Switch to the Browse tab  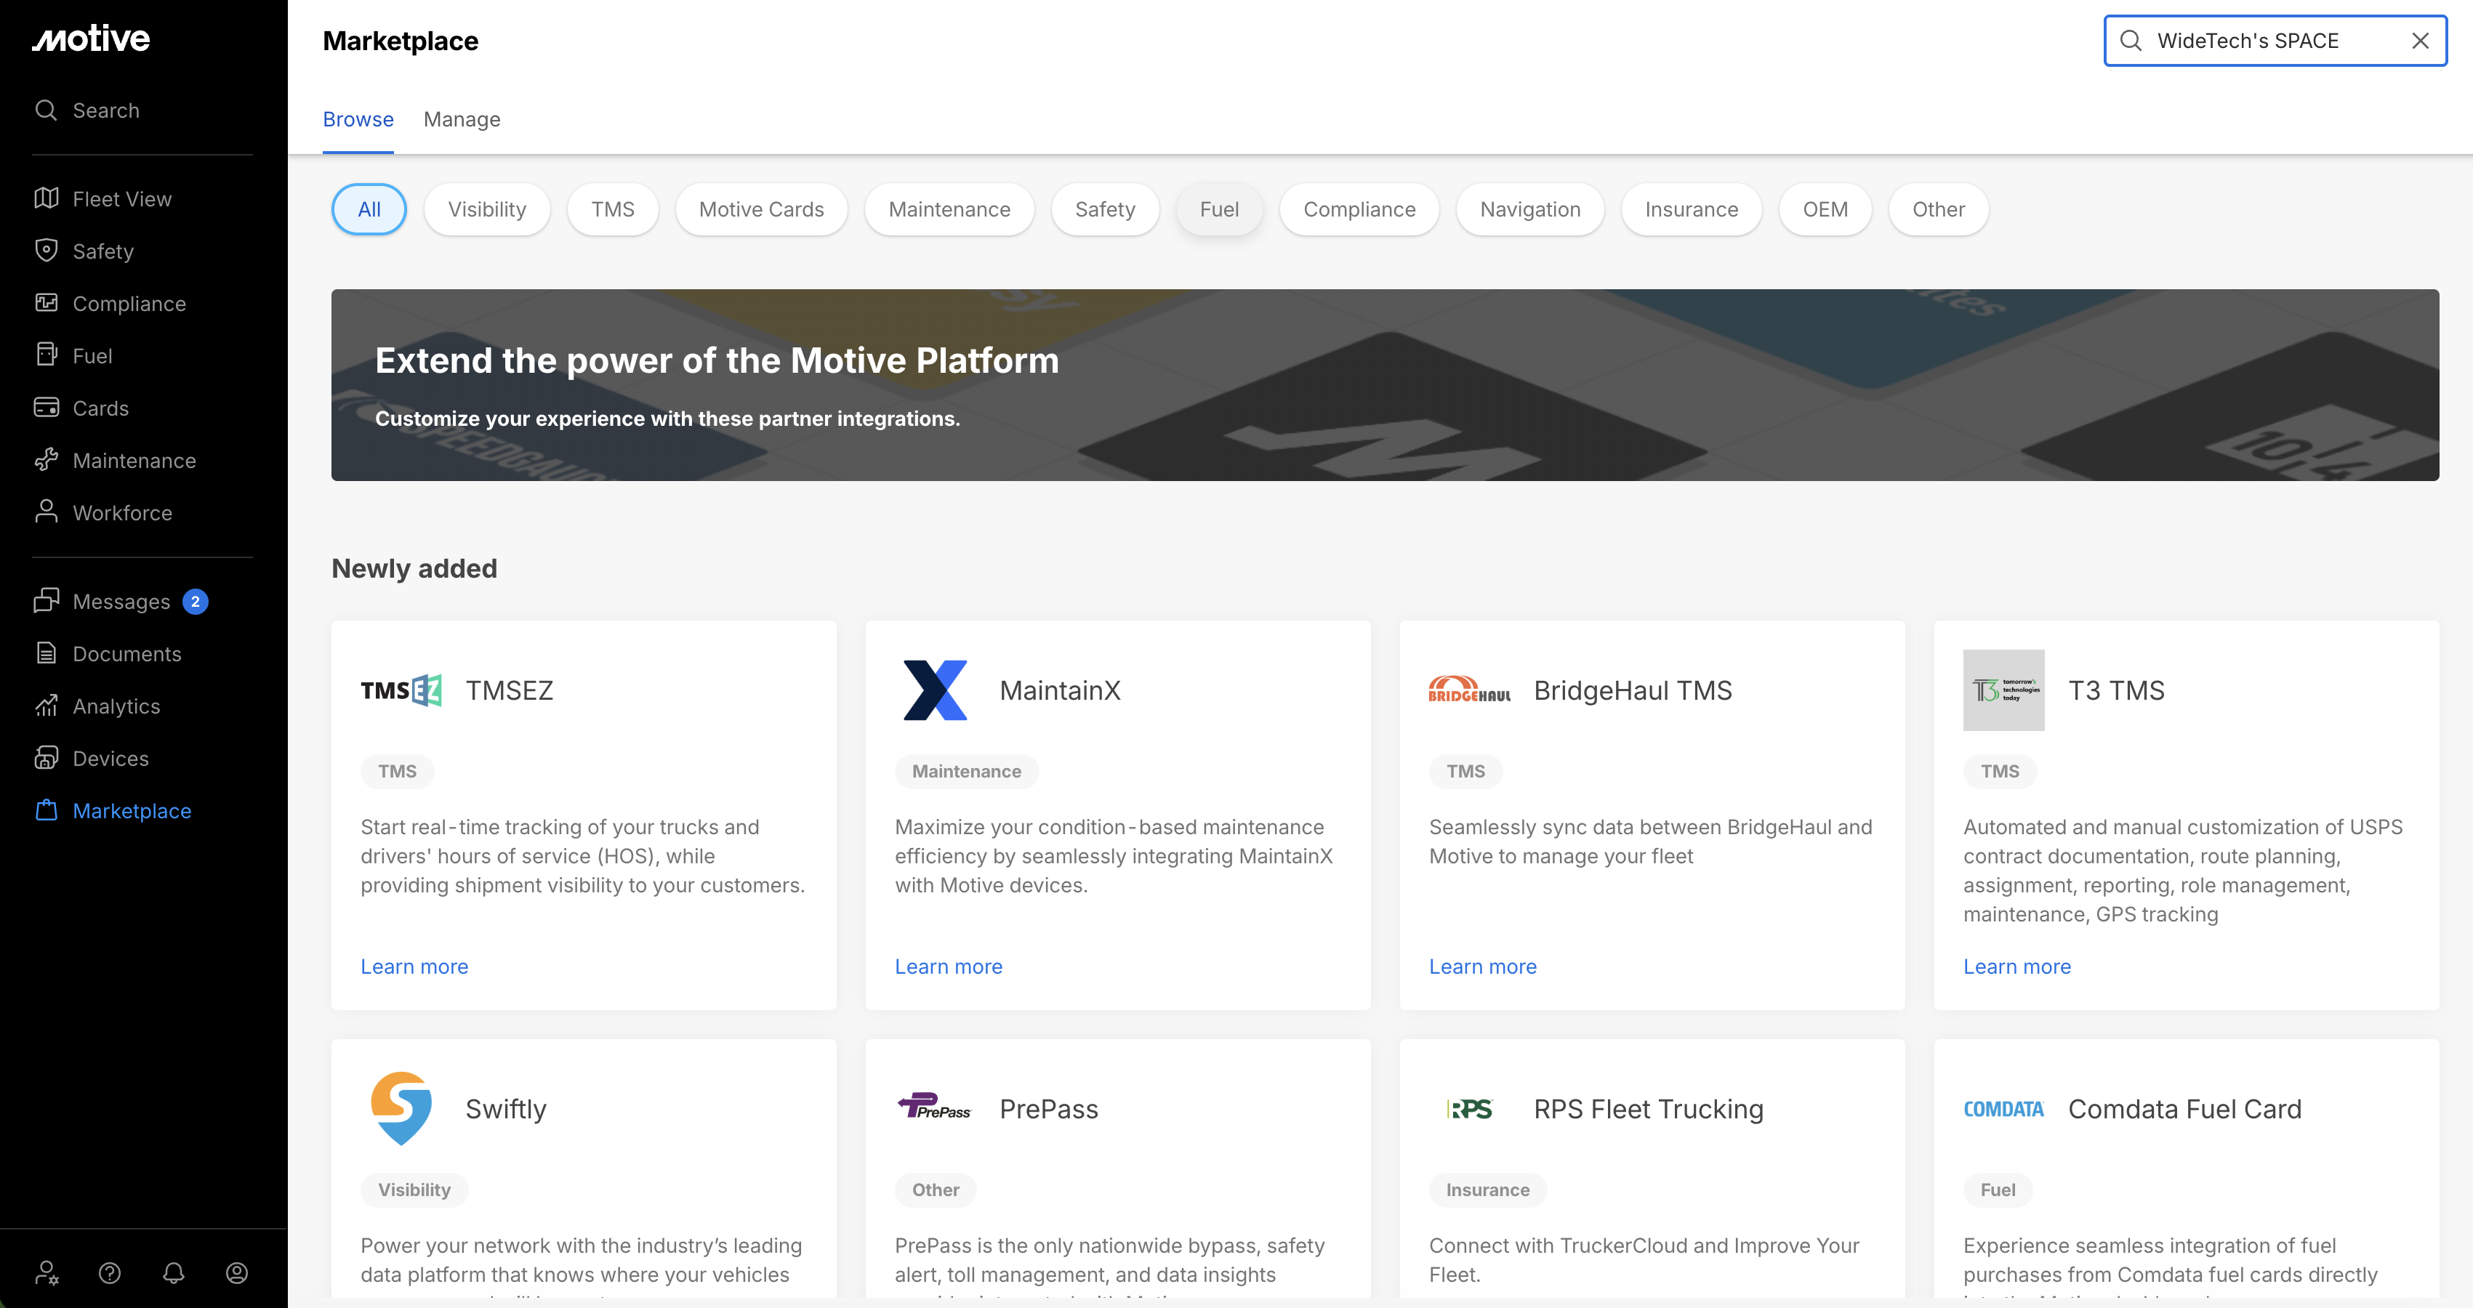click(358, 119)
